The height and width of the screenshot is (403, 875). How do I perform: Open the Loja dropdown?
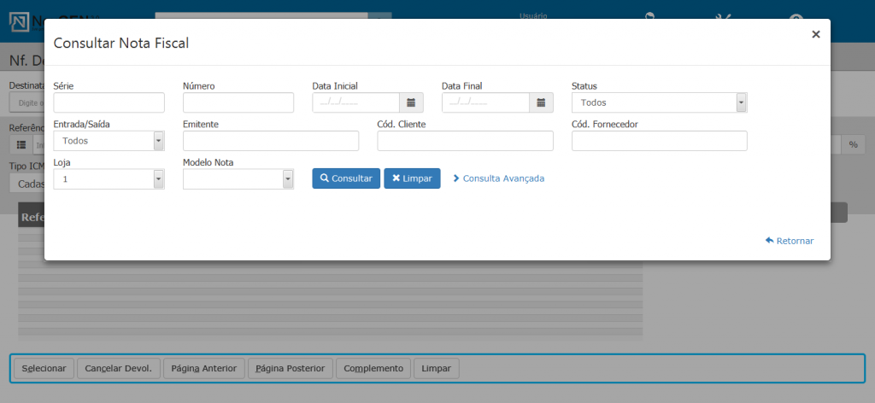109,179
